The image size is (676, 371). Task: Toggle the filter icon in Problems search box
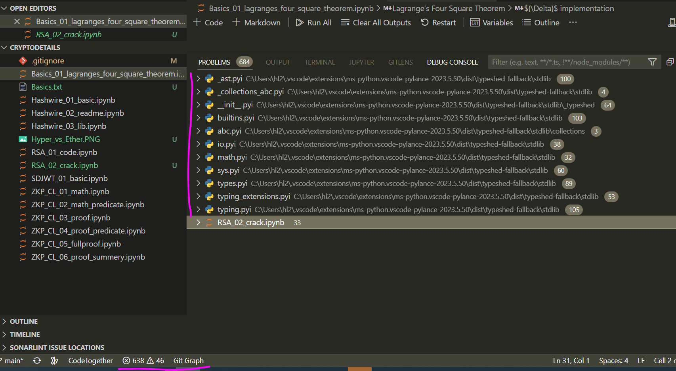(652, 62)
